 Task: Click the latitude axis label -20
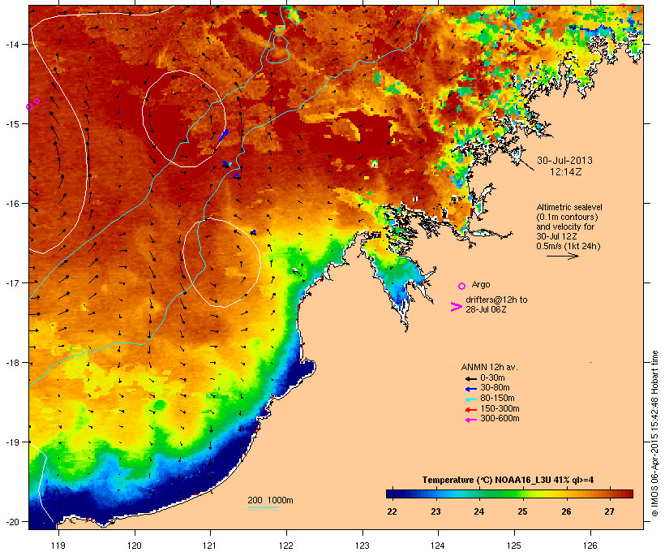11,522
